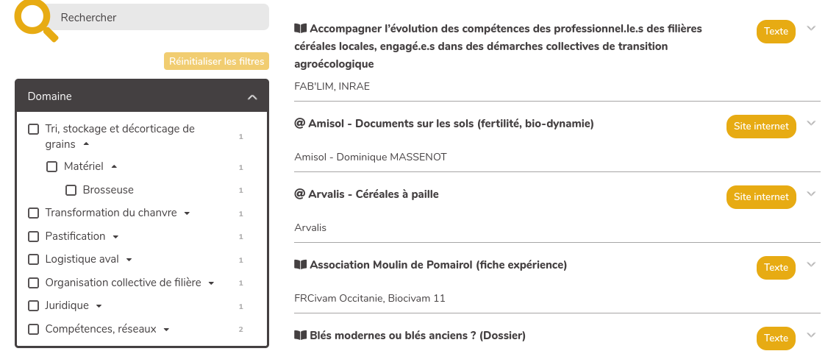Select the Compétences, réseaux checkbox
This screenshot has height=351, width=839.
[33, 329]
